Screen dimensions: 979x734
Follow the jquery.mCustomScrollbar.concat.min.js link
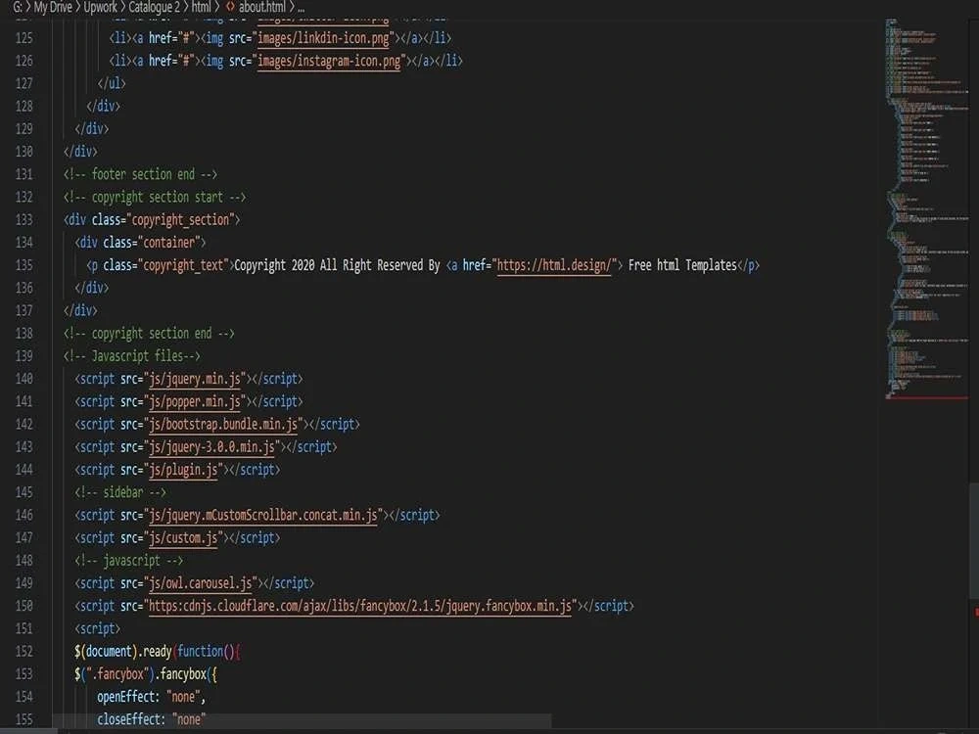pos(263,515)
